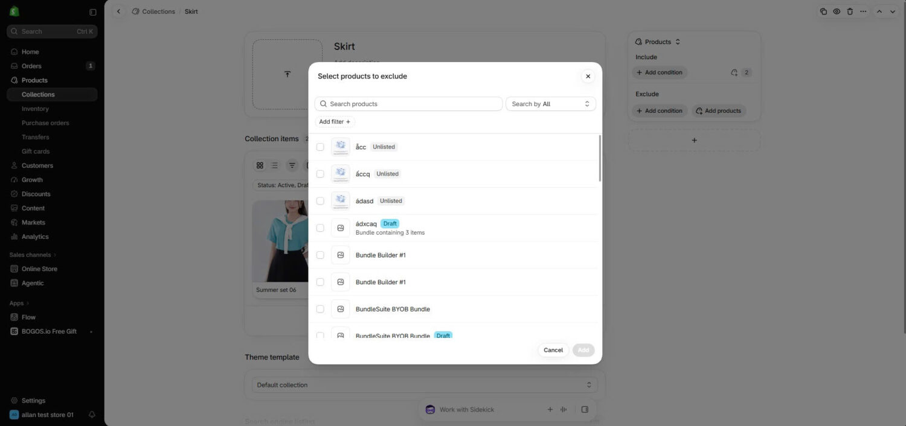The height and width of the screenshot is (426, 906).
Task: Expand the Apps section in the sidebar
Action: pyautogui.click(x=19, y=303)
